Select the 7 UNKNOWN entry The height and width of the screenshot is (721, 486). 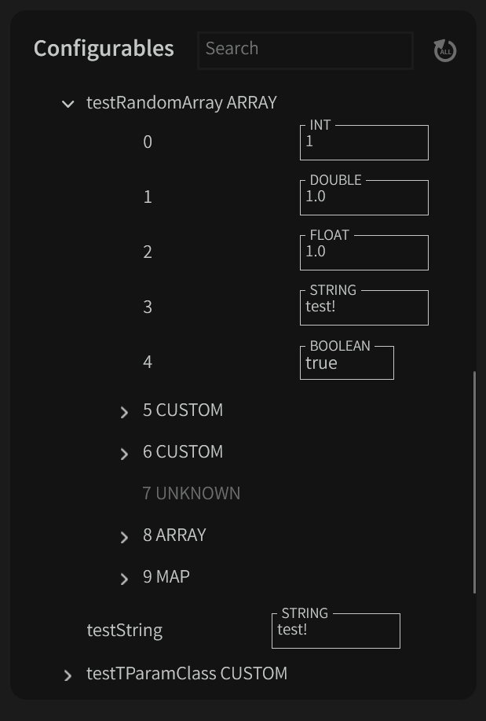[192, 493]
